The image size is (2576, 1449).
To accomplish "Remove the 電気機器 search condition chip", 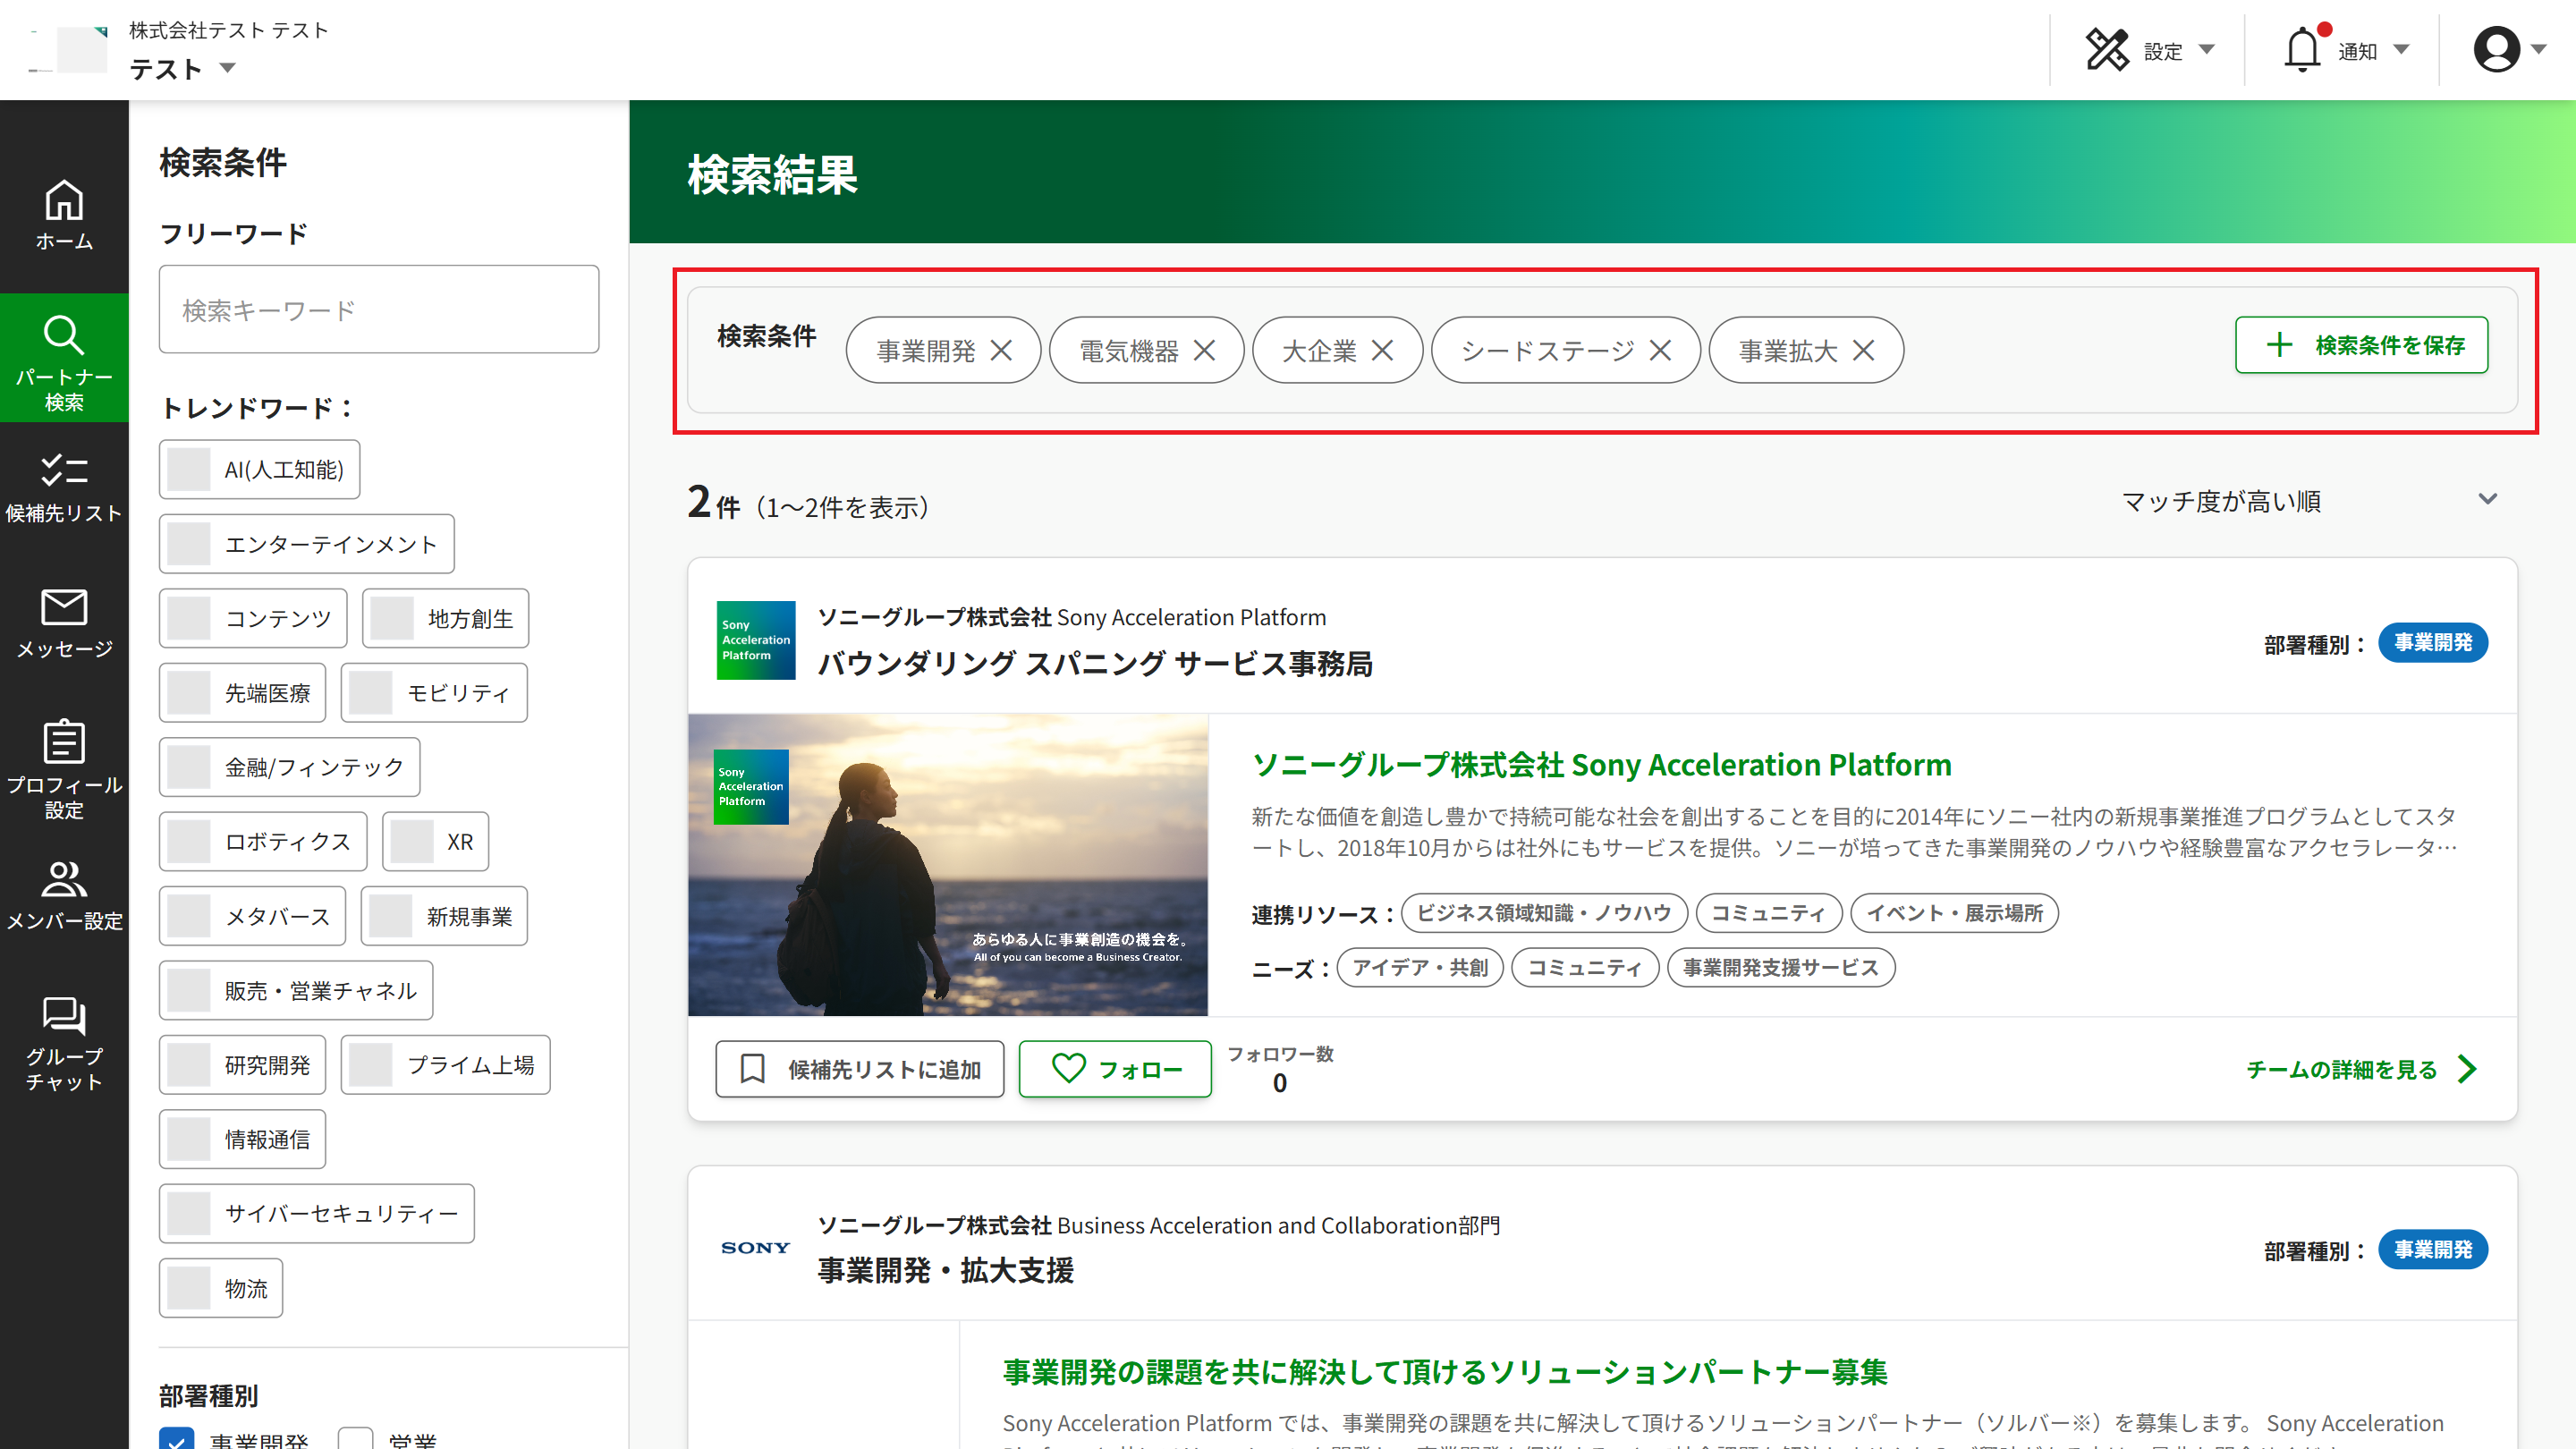I will pyautogui.click(x=1204, y=350).
